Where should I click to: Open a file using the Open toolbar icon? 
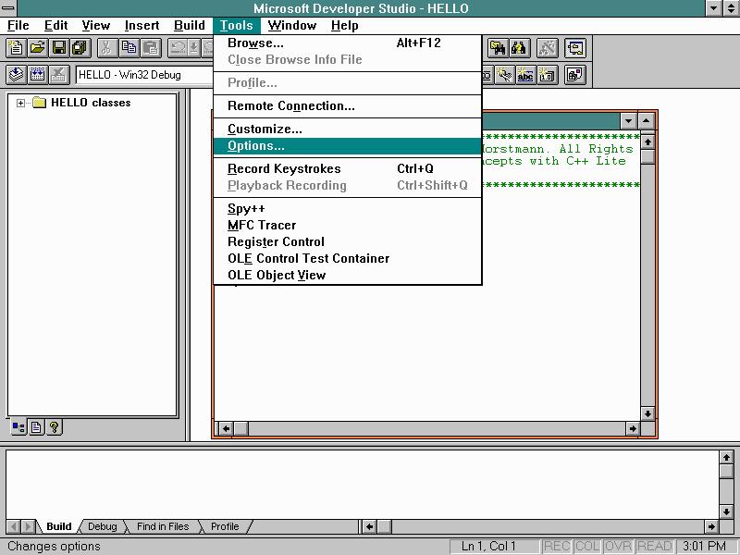tap(37, 48)
